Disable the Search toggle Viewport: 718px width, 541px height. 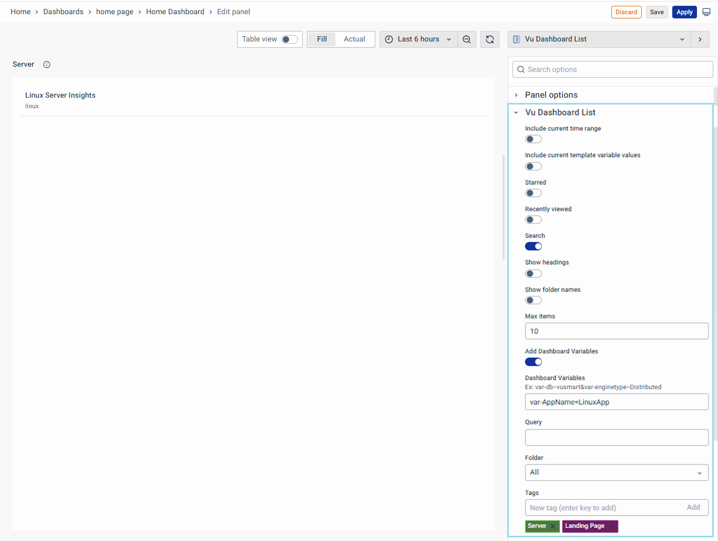click(533, 246)
